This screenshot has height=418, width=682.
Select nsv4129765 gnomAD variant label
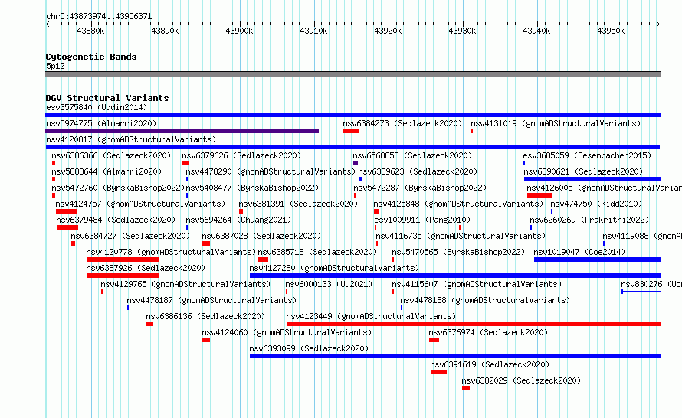coord(185,284)
